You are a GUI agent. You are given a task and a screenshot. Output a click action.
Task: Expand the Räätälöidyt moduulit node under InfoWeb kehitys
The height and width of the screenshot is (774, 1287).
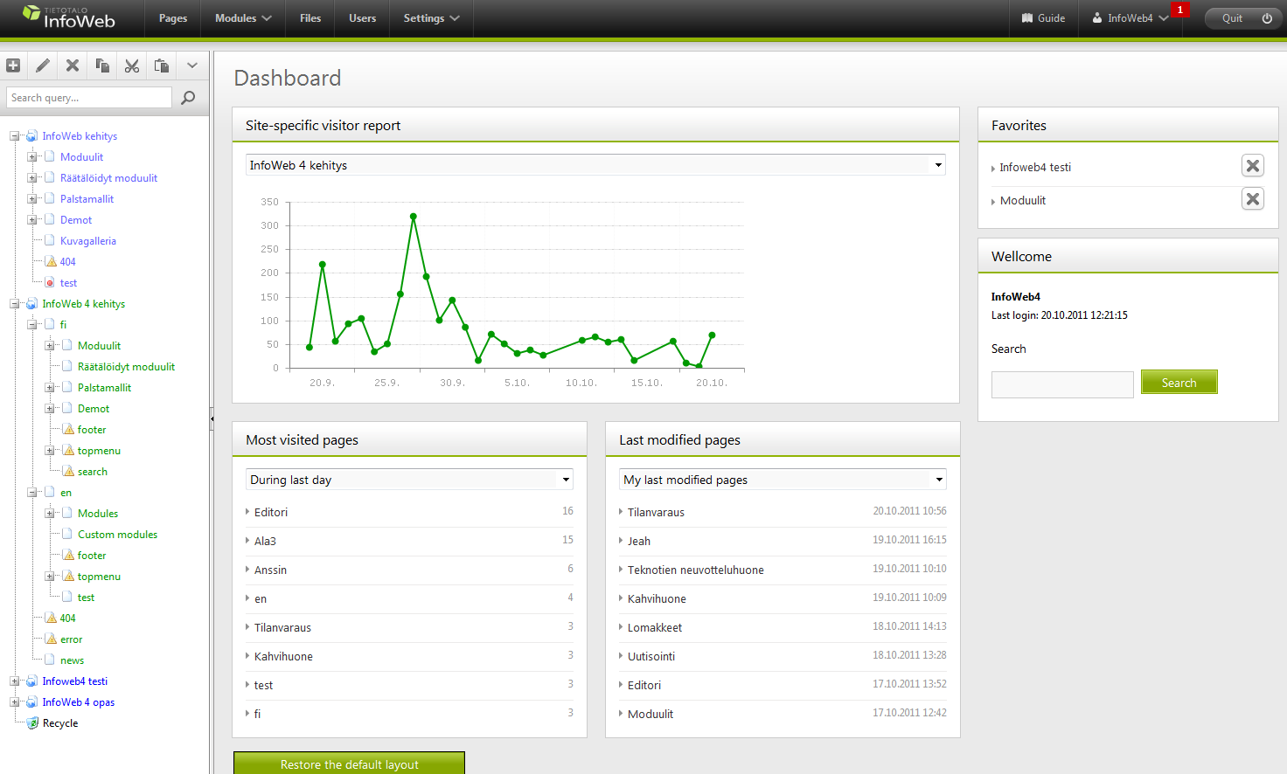32,178
